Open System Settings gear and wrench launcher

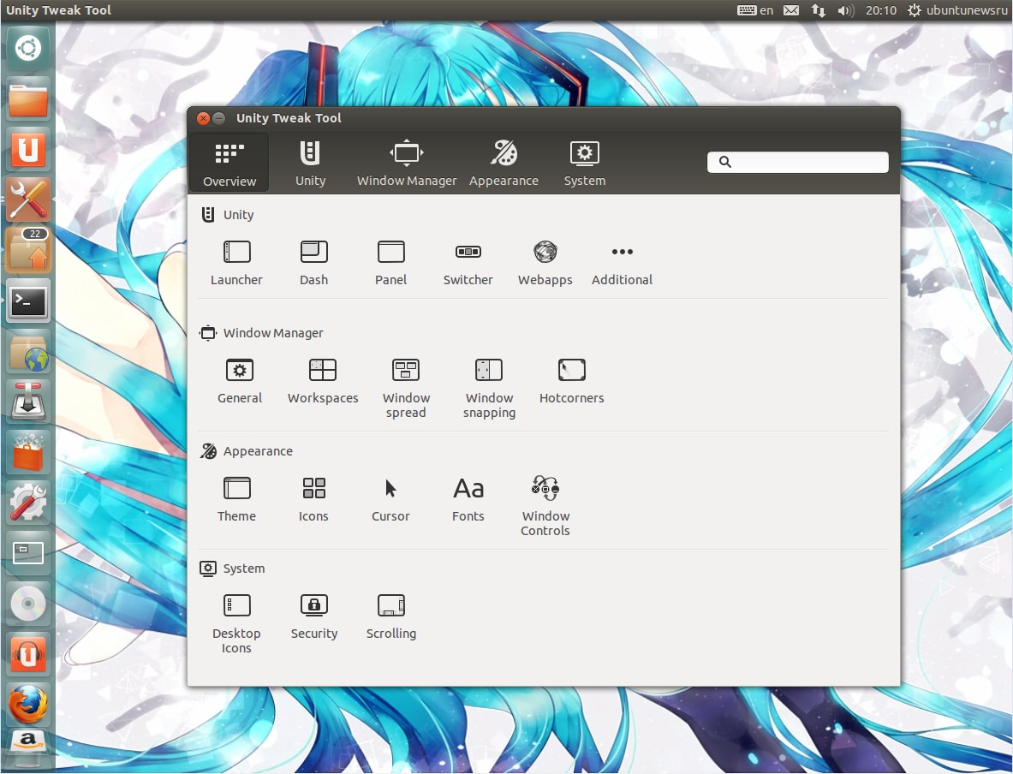28,503
